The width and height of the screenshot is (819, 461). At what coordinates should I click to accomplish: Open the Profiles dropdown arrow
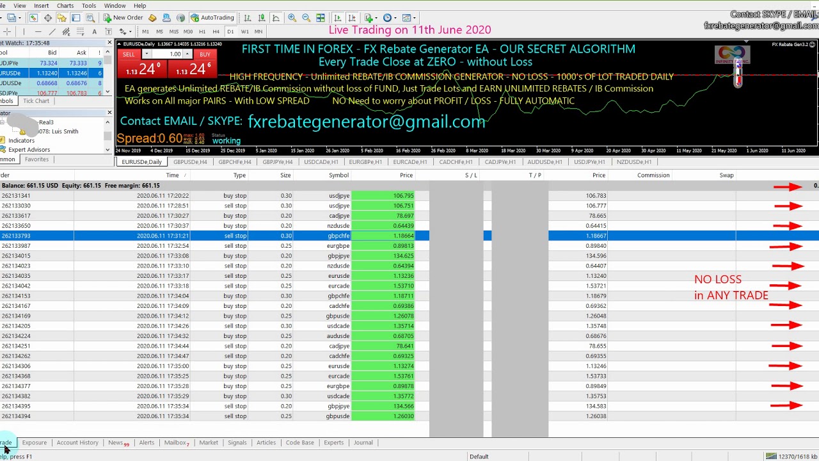tap(20, 17)
